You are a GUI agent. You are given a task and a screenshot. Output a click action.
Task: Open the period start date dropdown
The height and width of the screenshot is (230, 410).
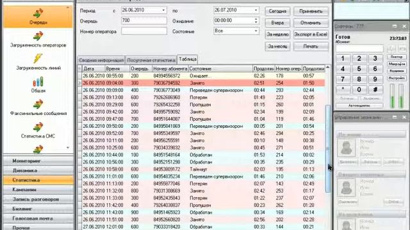point(163,10)
